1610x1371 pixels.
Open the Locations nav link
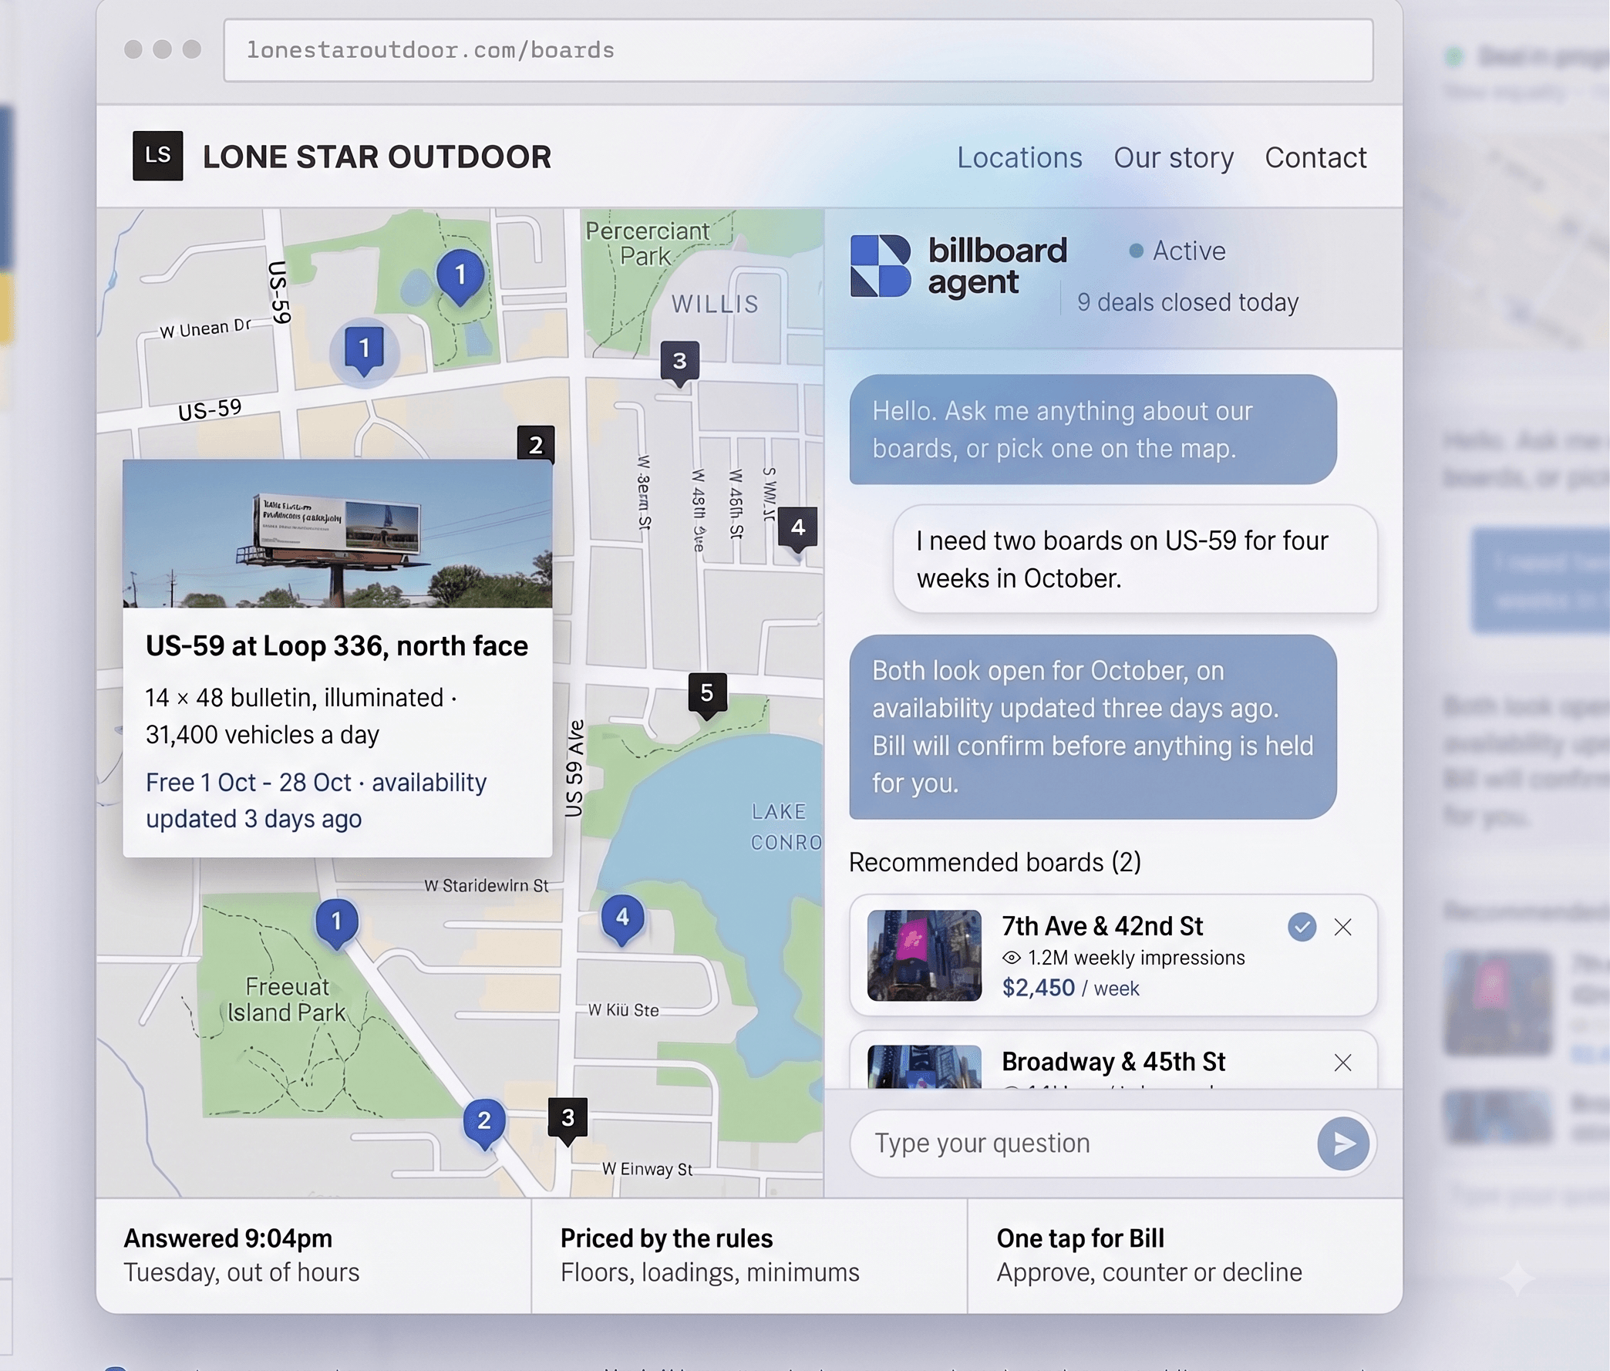coord(1019,158)
